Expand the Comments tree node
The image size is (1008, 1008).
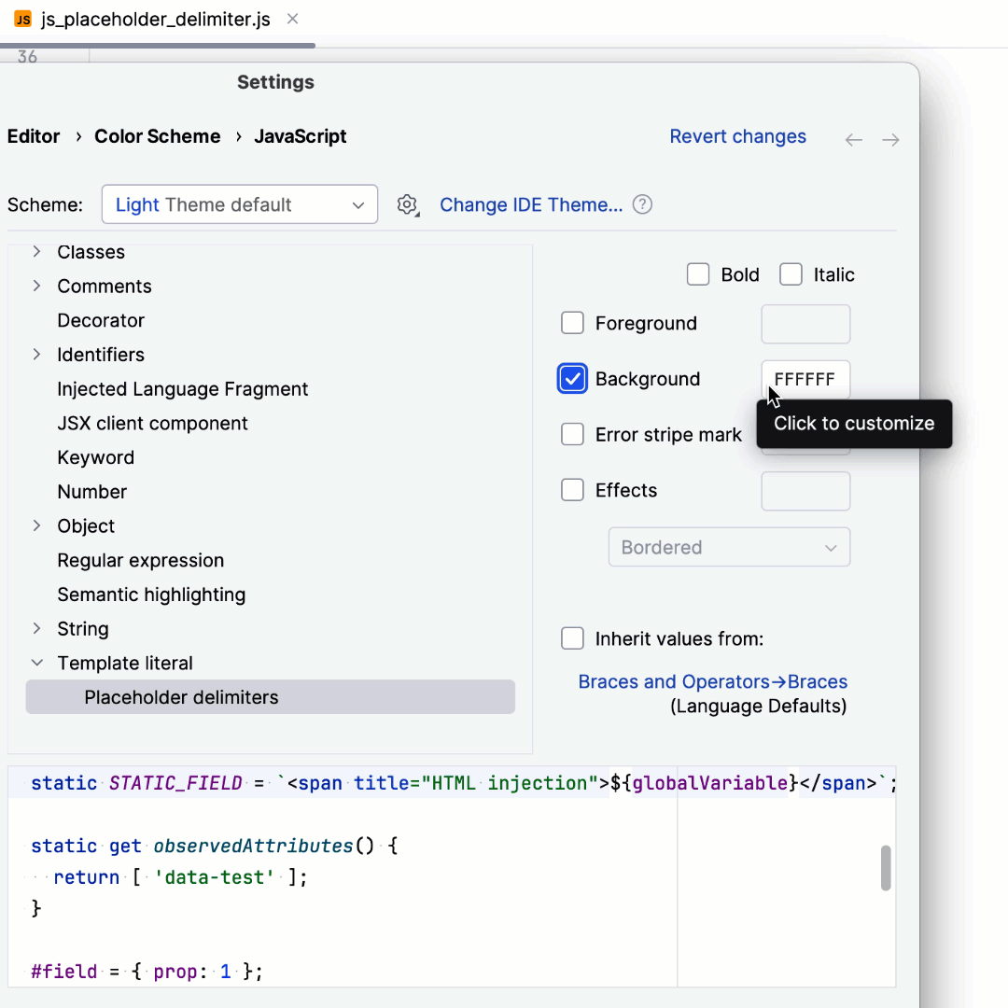(36, 286)
